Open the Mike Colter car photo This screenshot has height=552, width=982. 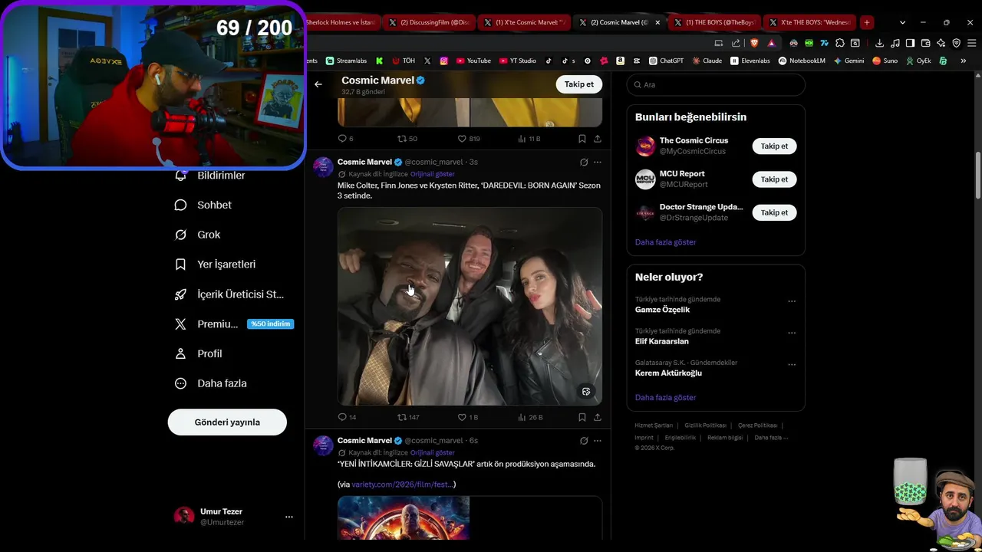tap(470, 306)
